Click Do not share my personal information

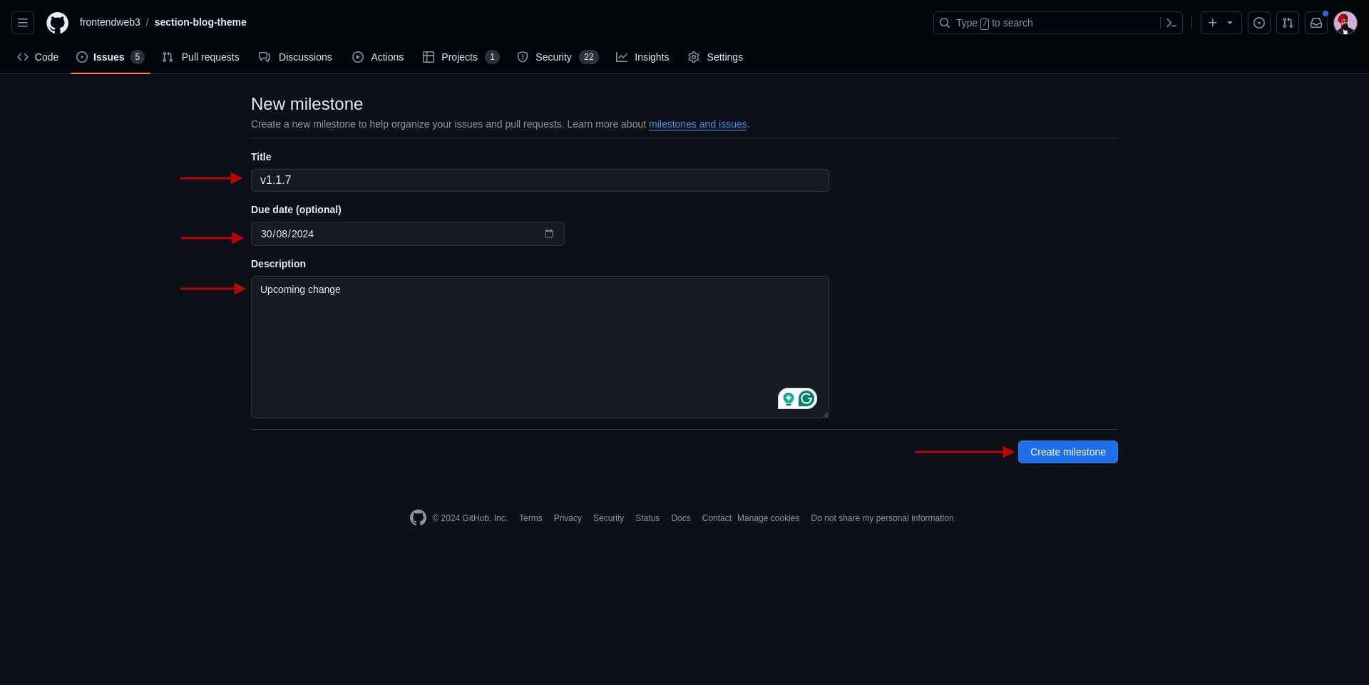coord(882,518)
